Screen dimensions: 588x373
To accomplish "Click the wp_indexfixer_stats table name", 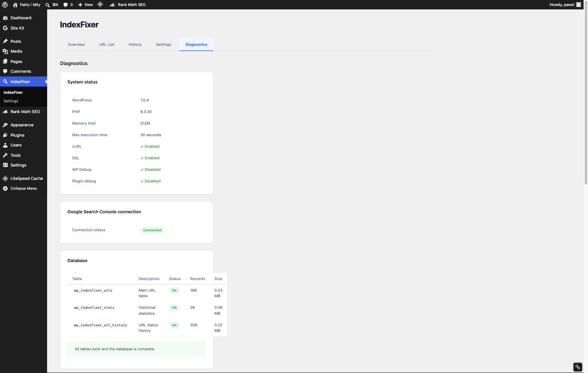I will (x=94, y=307).
